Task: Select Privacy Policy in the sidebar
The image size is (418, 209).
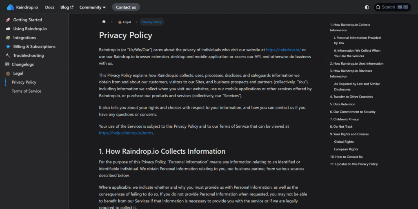Action: [x=24, y=82]
